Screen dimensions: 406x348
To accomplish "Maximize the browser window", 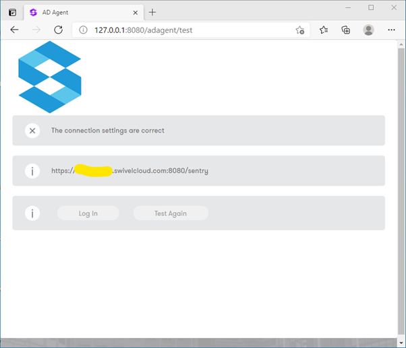I will 371,7.
